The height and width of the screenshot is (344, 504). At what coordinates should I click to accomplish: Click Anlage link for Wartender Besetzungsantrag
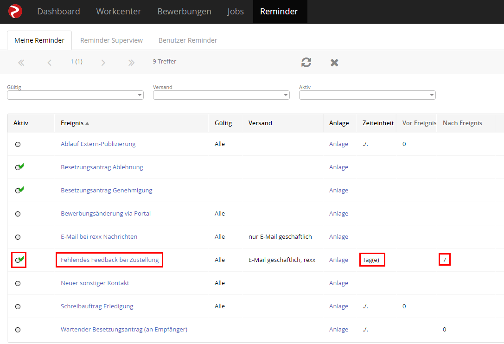(x=338, y=329)
